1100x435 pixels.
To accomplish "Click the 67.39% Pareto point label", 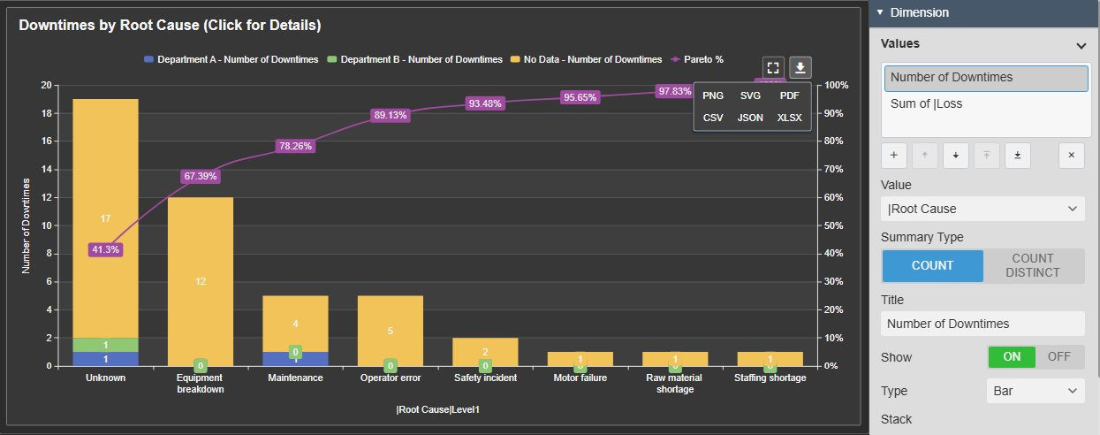I will (x=201, y=177).
